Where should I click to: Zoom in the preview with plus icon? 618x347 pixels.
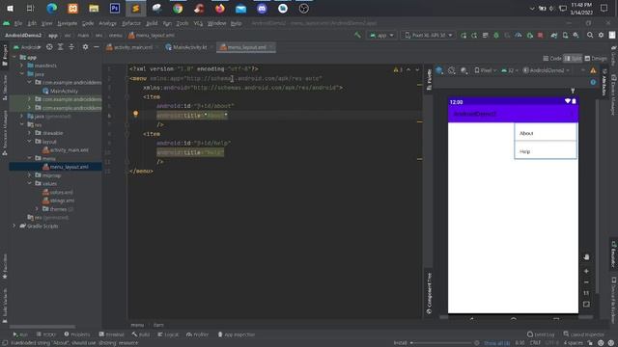point(586,271)
